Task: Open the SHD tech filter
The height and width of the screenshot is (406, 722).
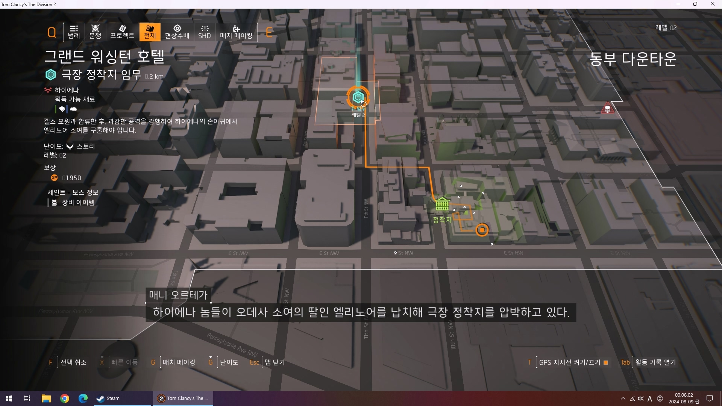Action: coord(205,32)
